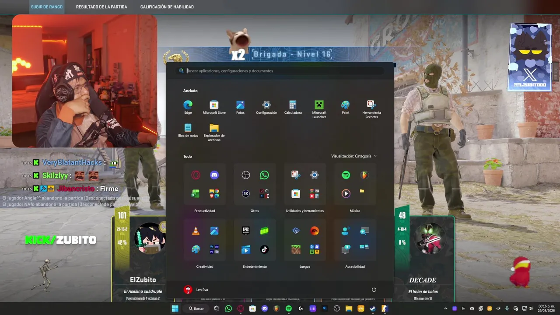The image size is (560, 315).
Task: Open File Explorer on the taskbar
Action: (349, 308)
